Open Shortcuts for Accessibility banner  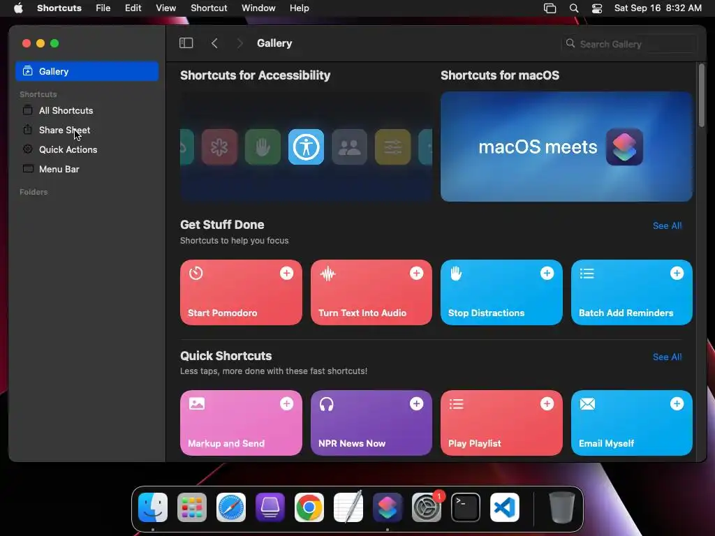click(306, 147)
